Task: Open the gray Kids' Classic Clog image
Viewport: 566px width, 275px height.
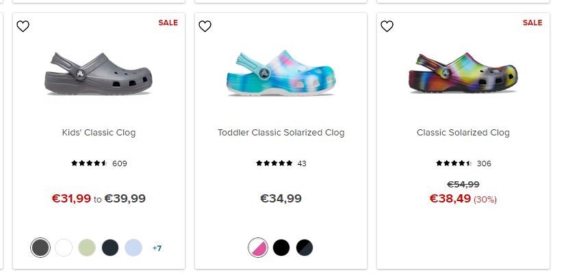Action: click(99, 73)
